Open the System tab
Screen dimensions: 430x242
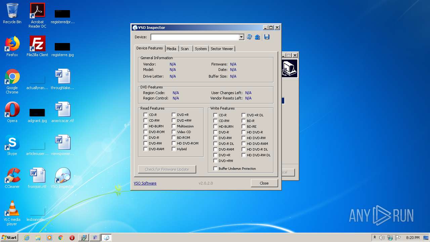pyautogui.click(x=201, y=49)
